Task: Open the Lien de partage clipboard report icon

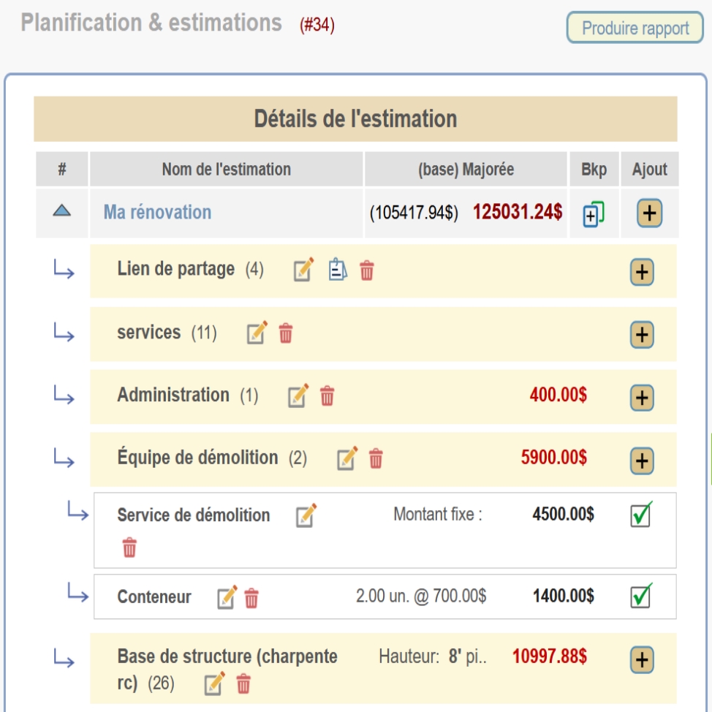Action: (338, 270)
